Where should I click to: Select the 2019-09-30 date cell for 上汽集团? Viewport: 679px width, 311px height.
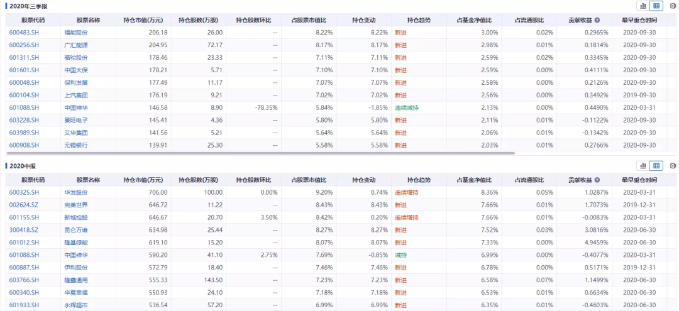[x=639, y=95]
